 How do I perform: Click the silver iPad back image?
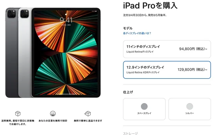pyautogui.click(x=25, y=53)
